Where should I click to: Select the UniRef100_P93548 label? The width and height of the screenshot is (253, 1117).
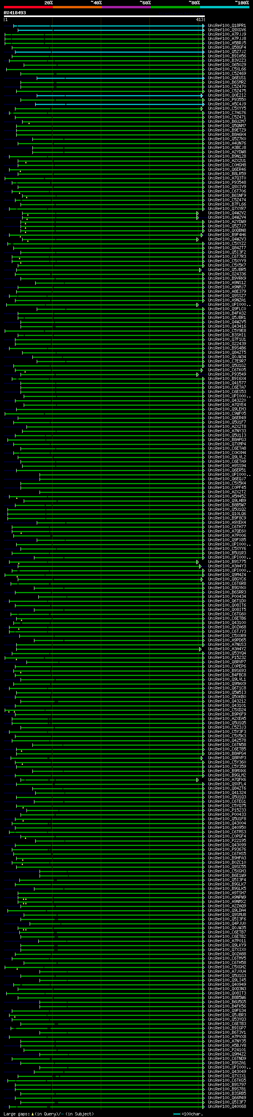tap(227, 183)
